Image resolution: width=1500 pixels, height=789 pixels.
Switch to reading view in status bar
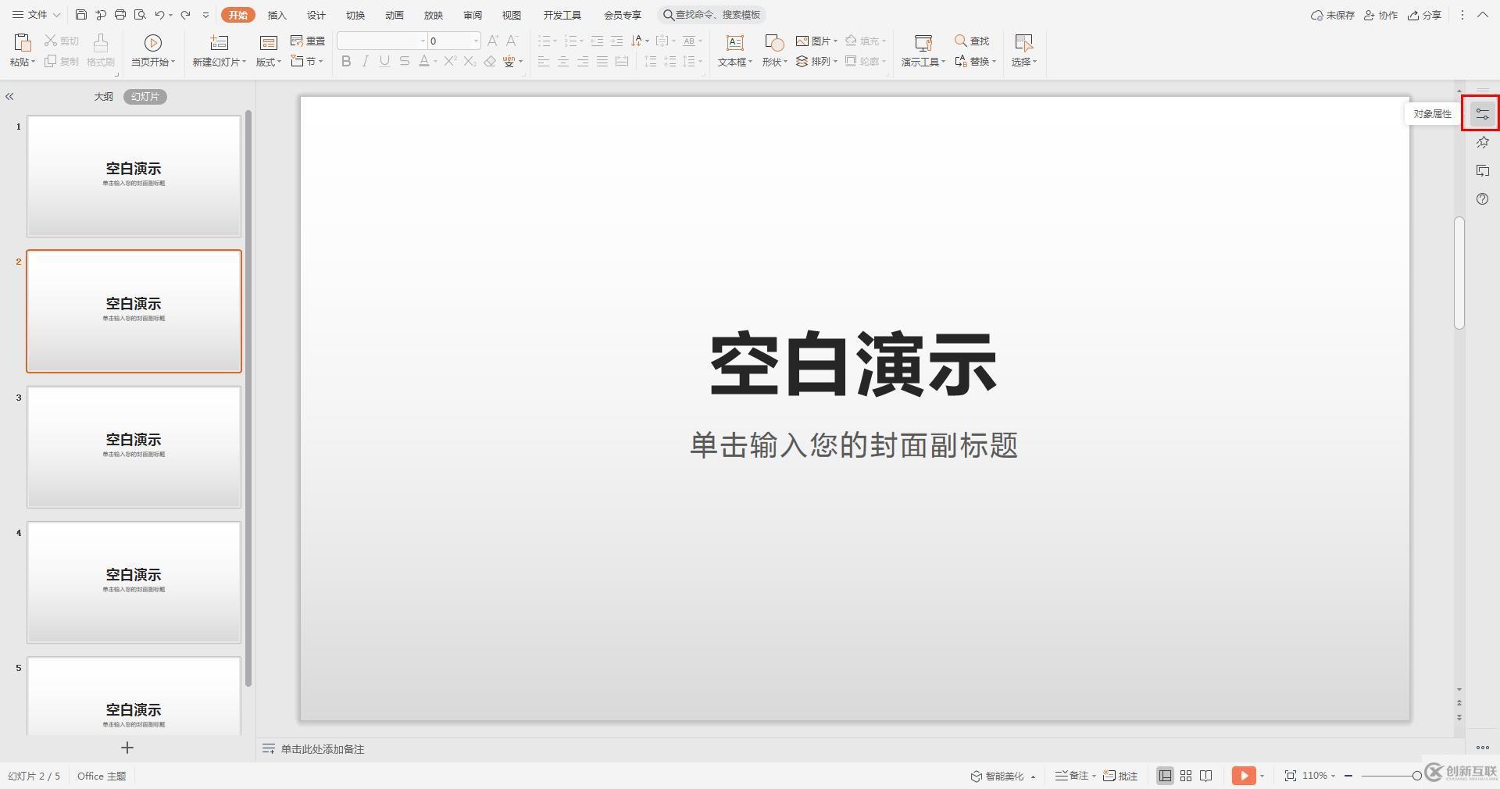click(x=1206, y=776)
